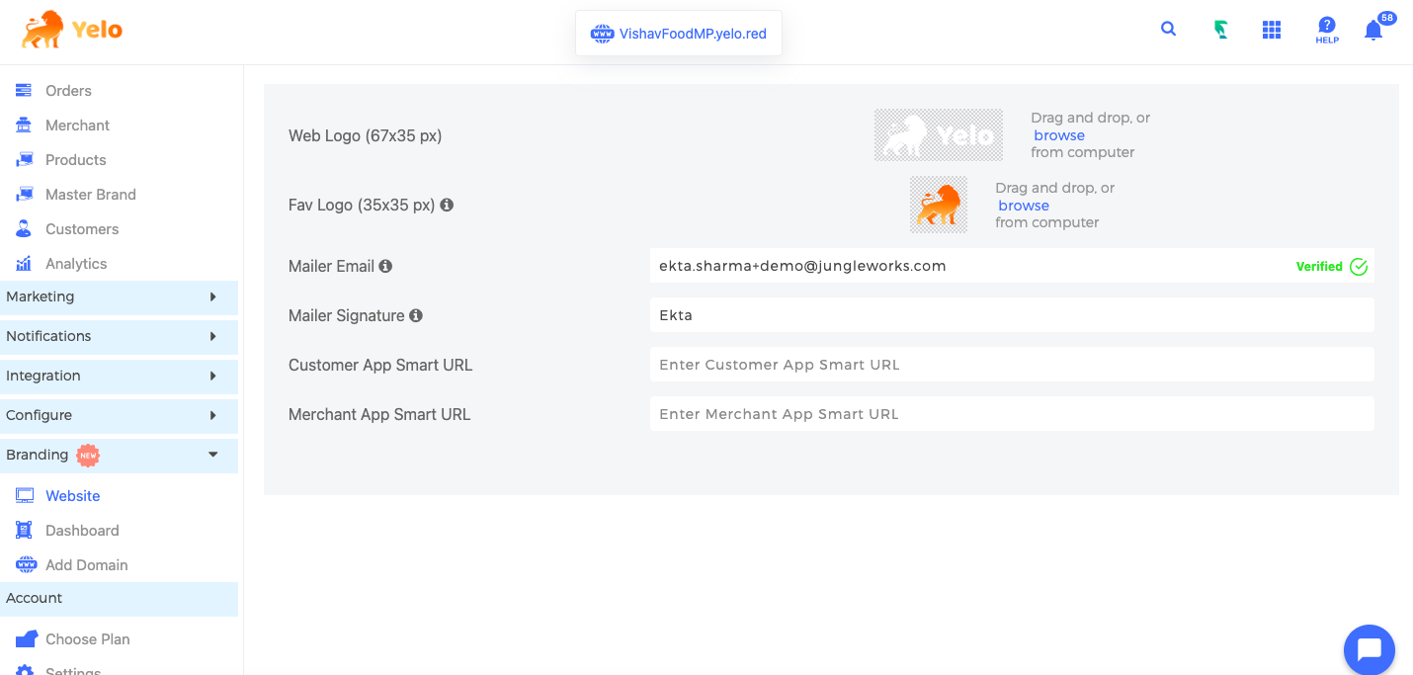Viewport: 1413px width, 675px height.
Task: Click the Add Domain globe icon
Action: point(25,564)
